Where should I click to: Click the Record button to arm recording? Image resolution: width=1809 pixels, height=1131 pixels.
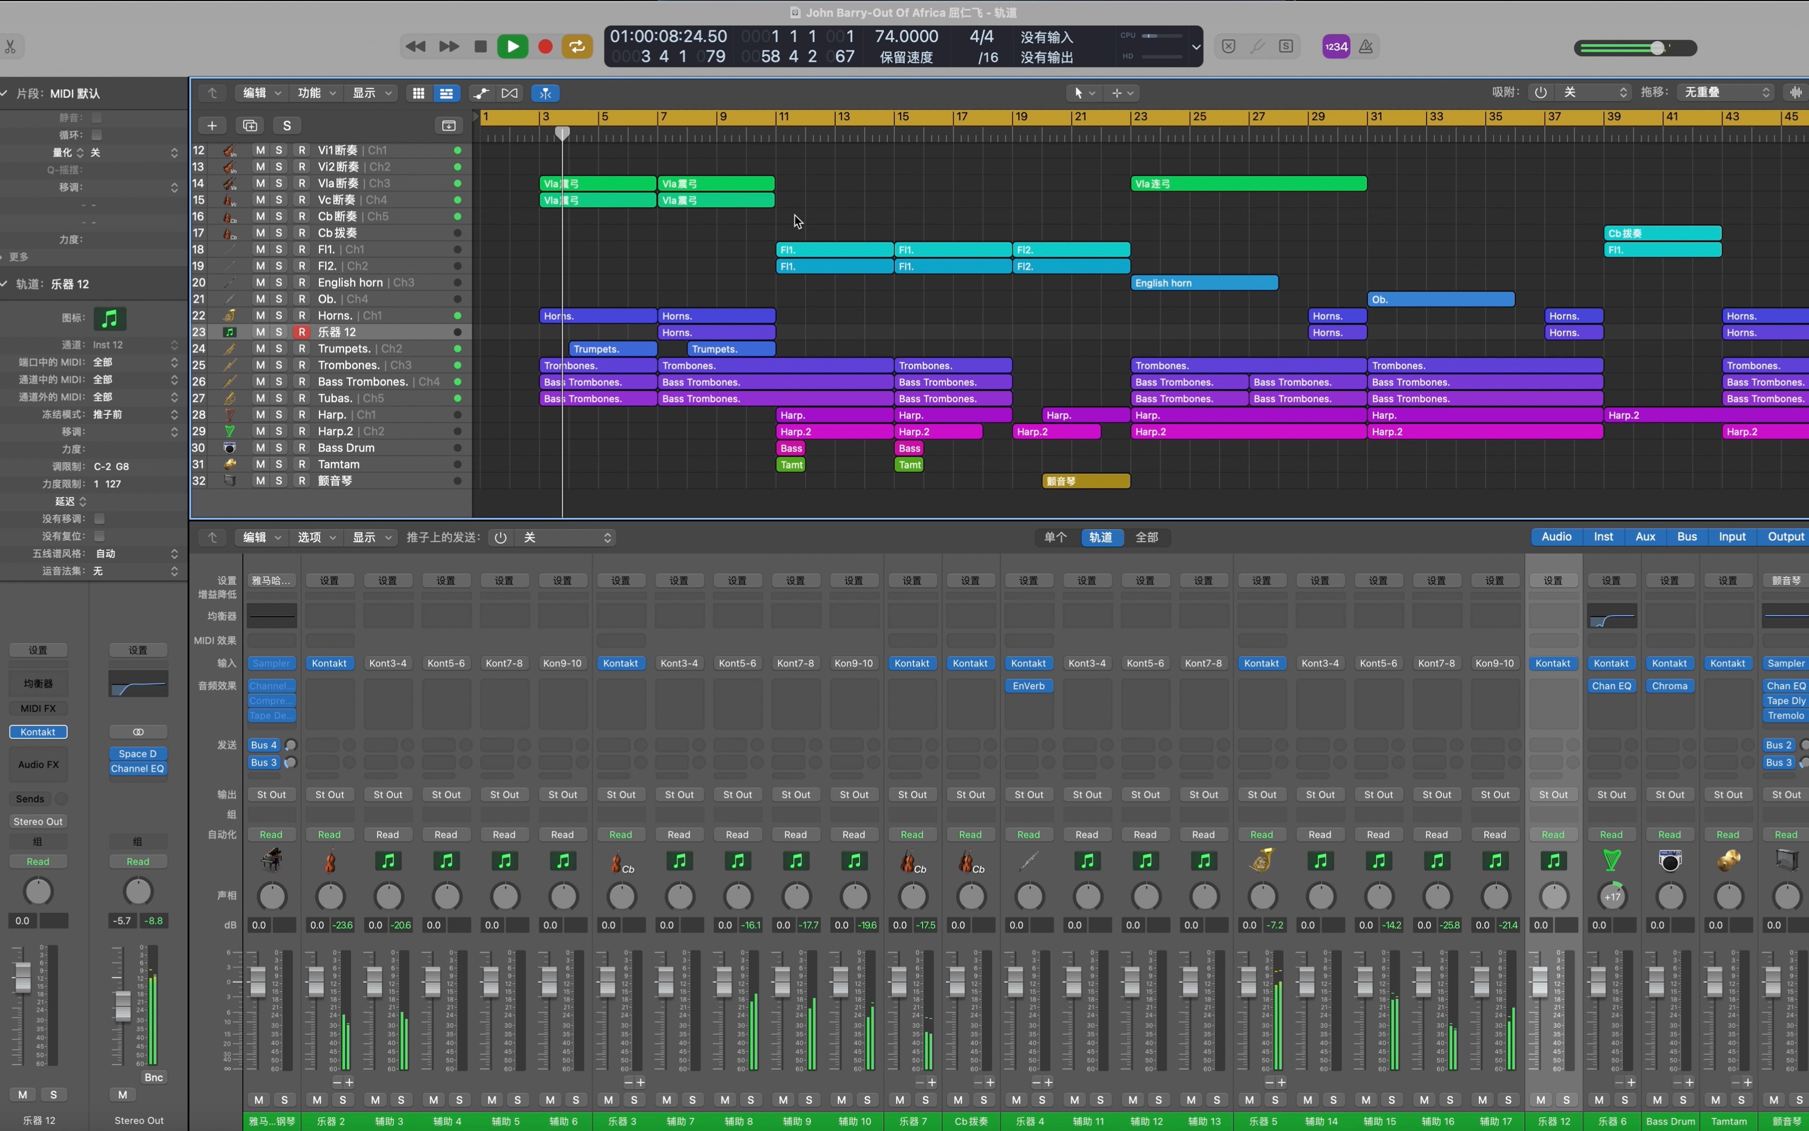pyautogui.click(x=544, y=47)
